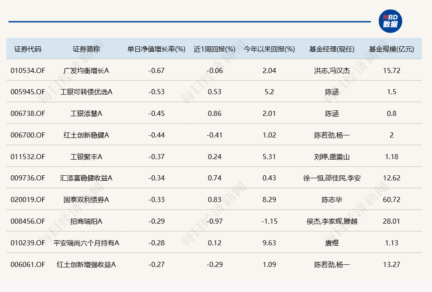Select fund code 010534.OF
Image resolution: width=432 pixels, height=292 pixels.
pos(28,70)
